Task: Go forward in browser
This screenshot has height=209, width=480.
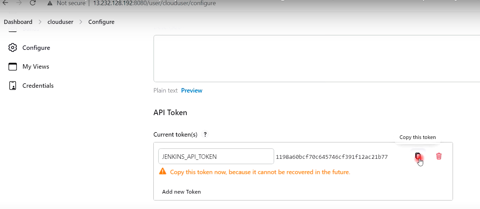Action: point(19,3)
